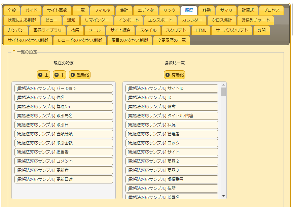This screenshot has width=293, height=207.
Task: Open the インポート tab
Action: (x=129, y=20)
